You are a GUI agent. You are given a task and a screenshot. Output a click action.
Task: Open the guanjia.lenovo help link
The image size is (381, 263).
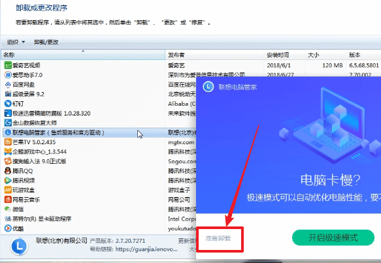[146, 249]
